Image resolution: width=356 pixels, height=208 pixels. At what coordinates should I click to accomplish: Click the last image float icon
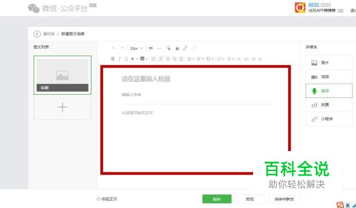point(260,59)
